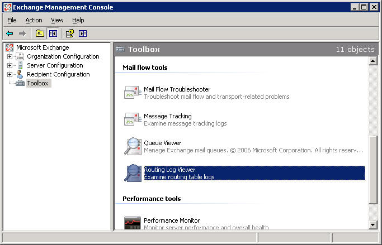Select the Mail Flow Troubleshooter tool

tap(177, 89)
